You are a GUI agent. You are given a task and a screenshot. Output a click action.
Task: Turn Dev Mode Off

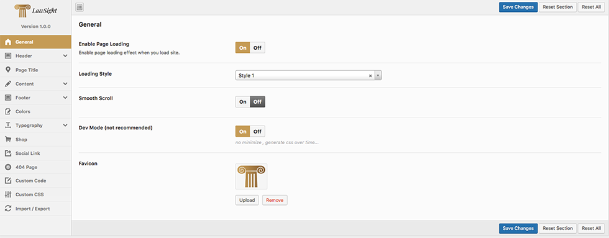(x=257, y=131)
